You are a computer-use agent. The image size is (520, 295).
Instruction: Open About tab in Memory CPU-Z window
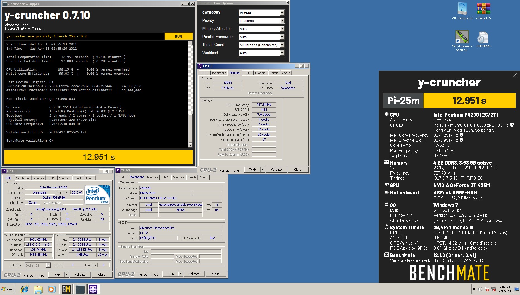(285, 73)
